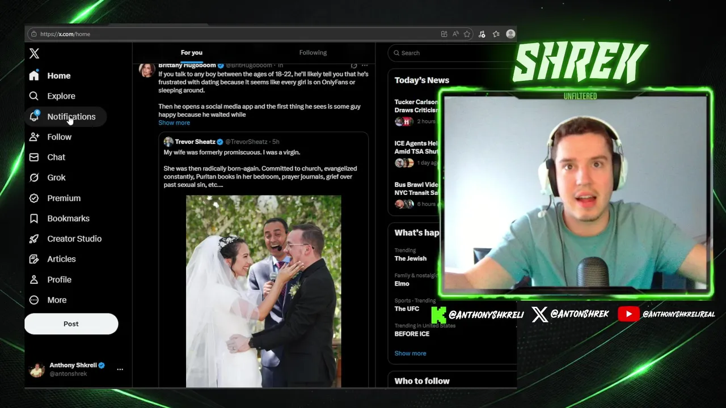Click the Grok icon on Brittany Hugoboom's post

coord(354,65)
